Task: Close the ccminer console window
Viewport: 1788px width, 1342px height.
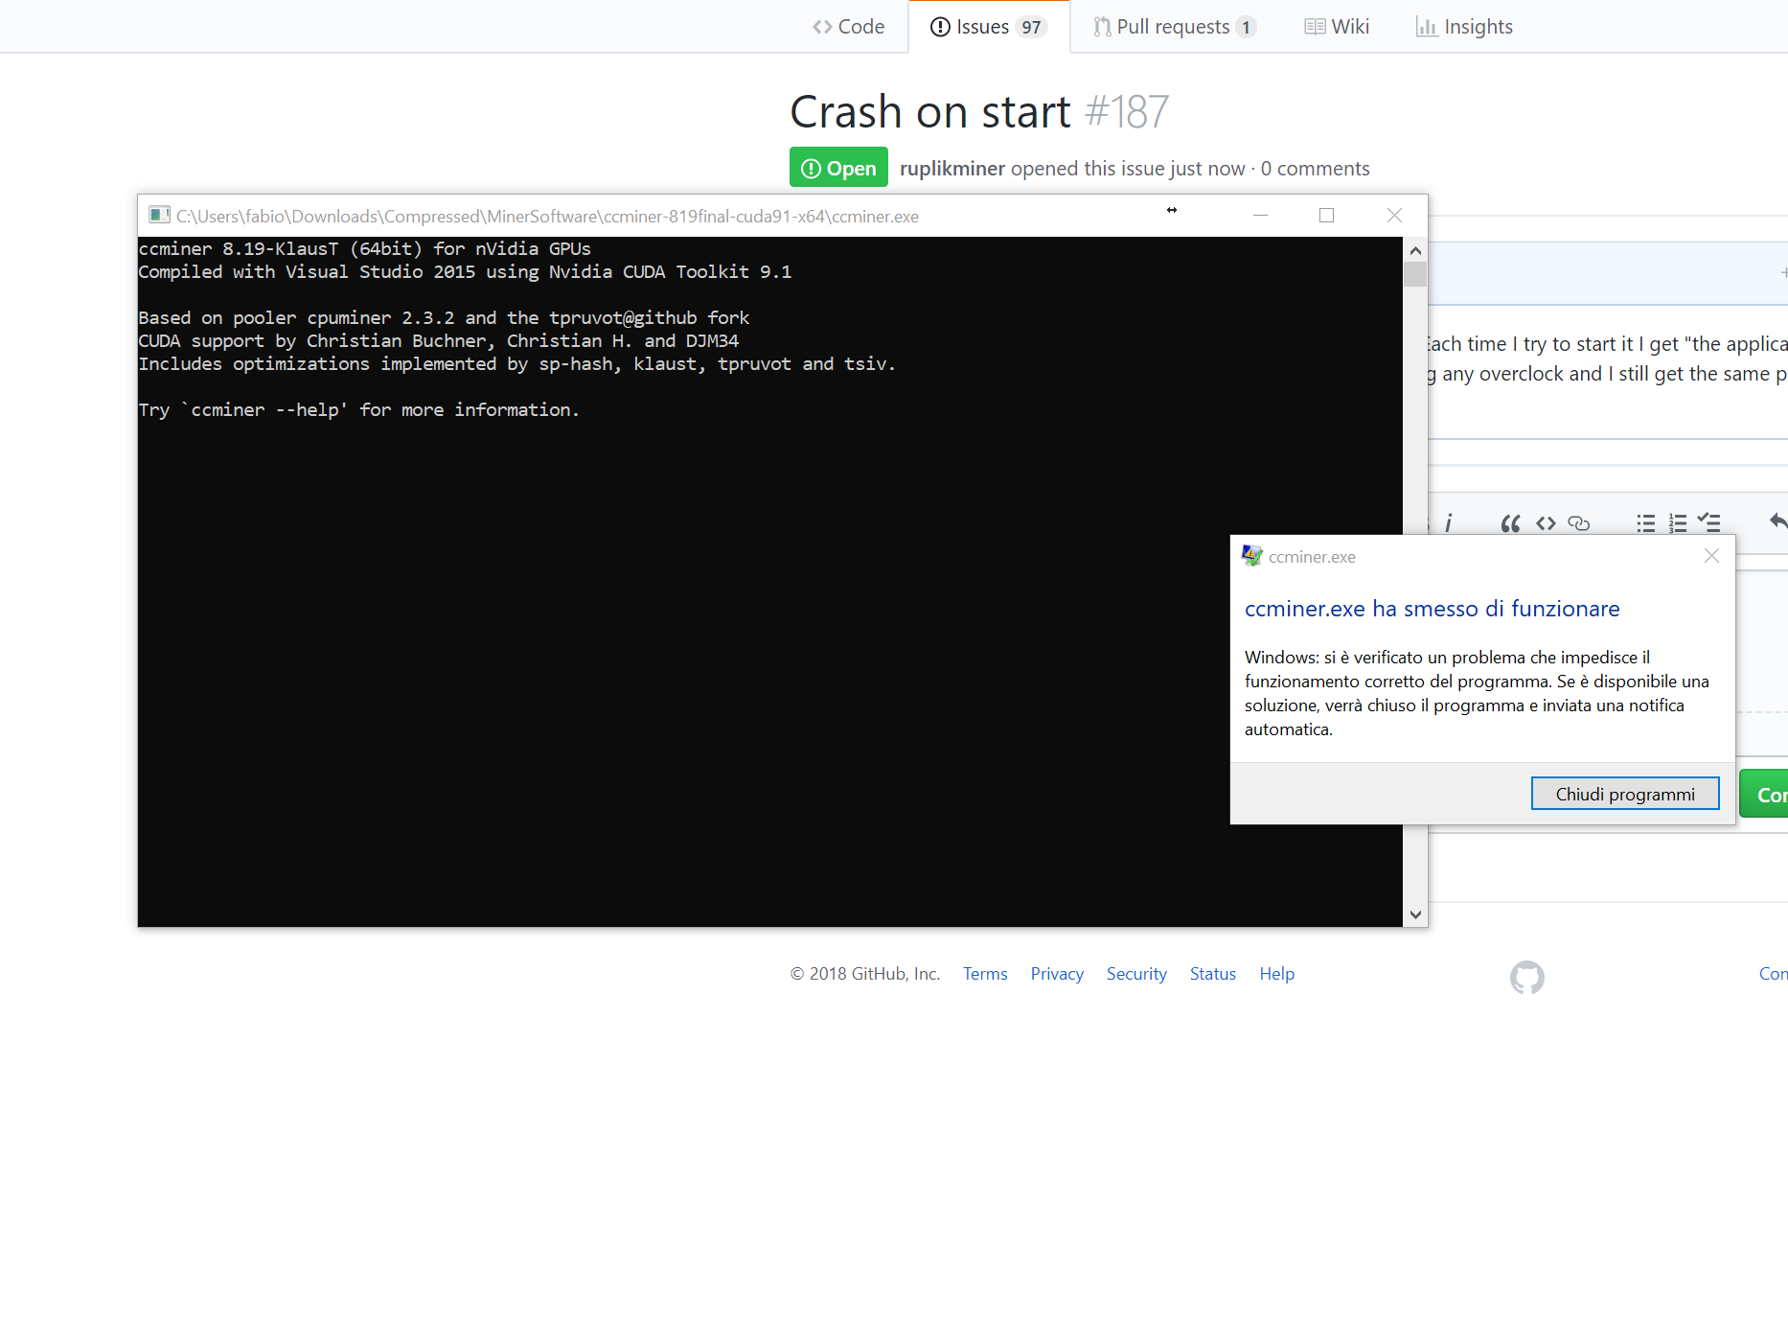Action: coord(1394,216)
